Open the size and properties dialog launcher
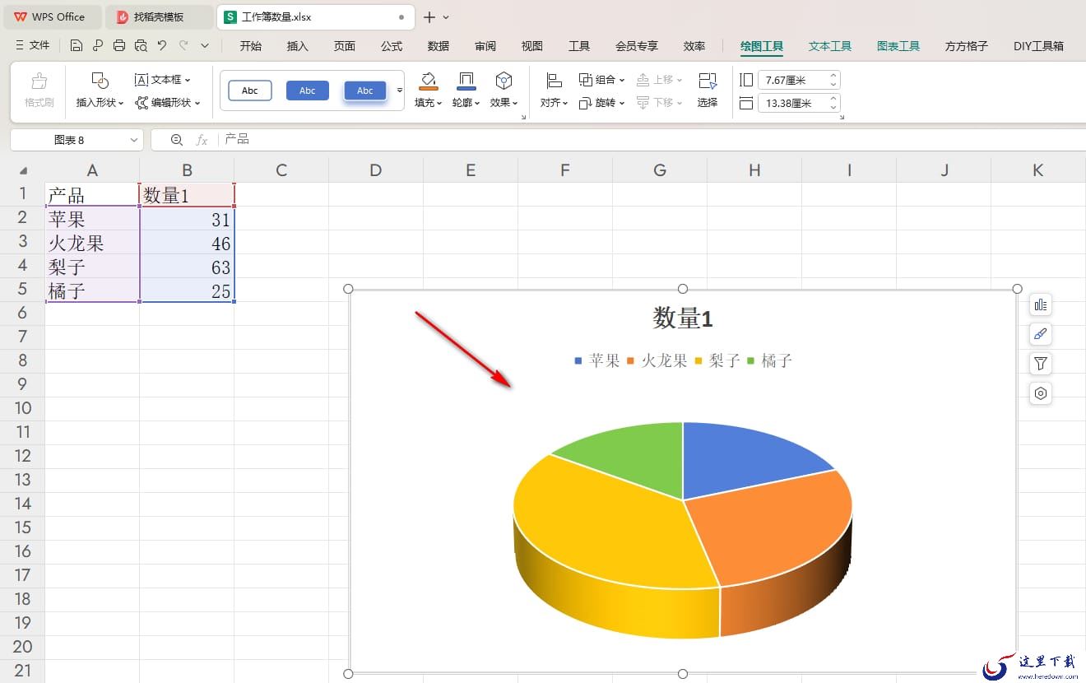This screenshot has width=1086, height=683. tap(841, 118)
